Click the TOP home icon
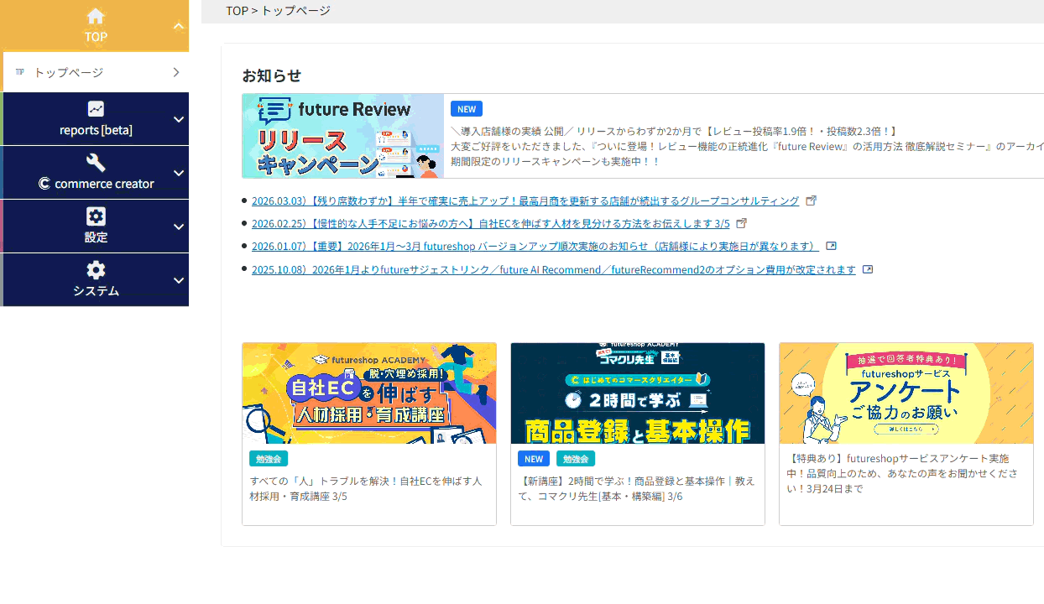1044x604 pixels. (96, 16)
